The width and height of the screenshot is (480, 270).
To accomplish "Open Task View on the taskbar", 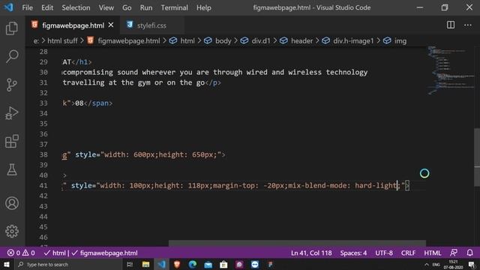I will click(x=130, y=265).
